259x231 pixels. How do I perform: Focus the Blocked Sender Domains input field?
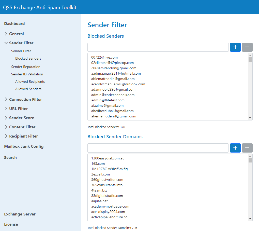pos(158,148)
